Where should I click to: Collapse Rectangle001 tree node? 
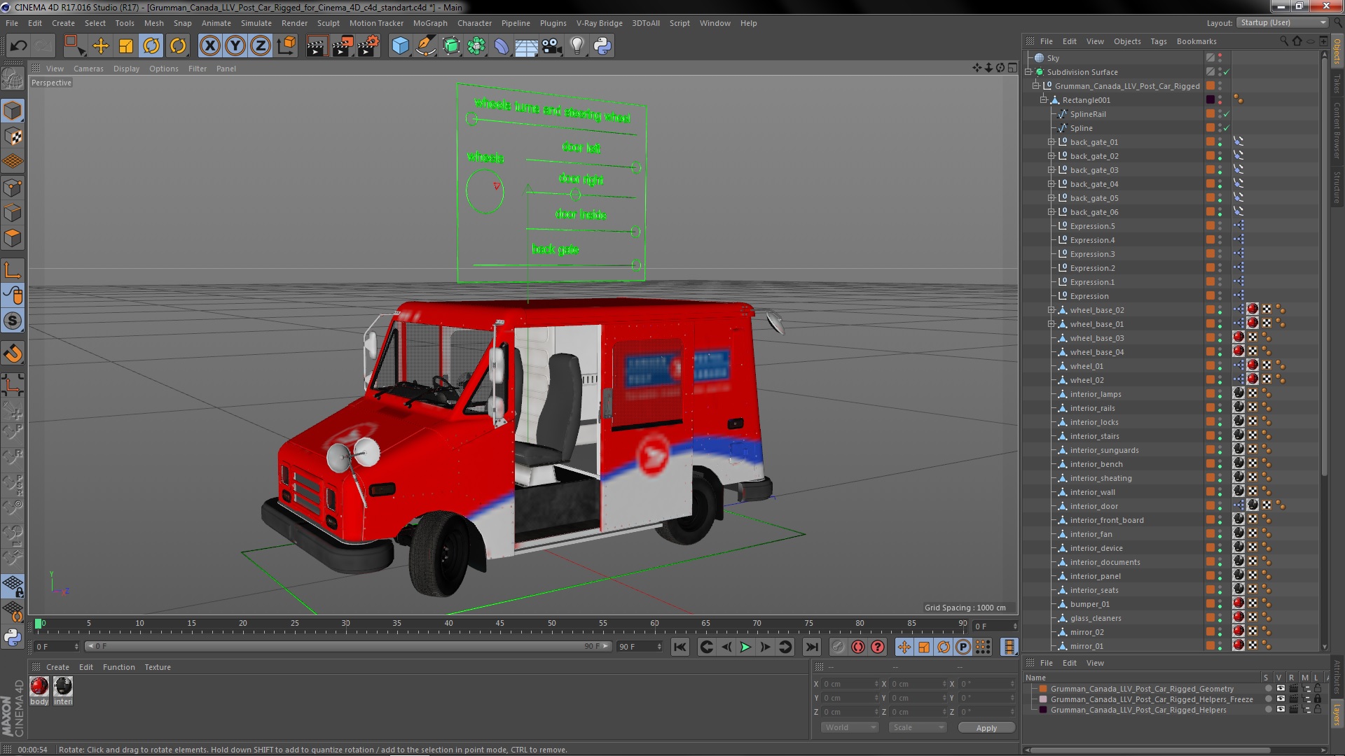(1043, 100)
